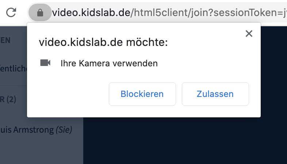Click the dark presentation area
The image size is (287, 164).
183,142
